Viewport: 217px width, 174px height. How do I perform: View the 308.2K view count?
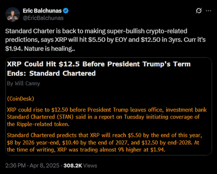coord(73,165)
